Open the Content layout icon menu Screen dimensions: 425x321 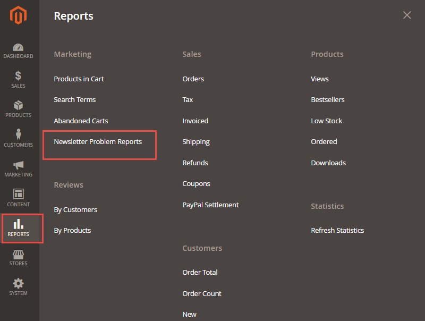pos(19,194)
